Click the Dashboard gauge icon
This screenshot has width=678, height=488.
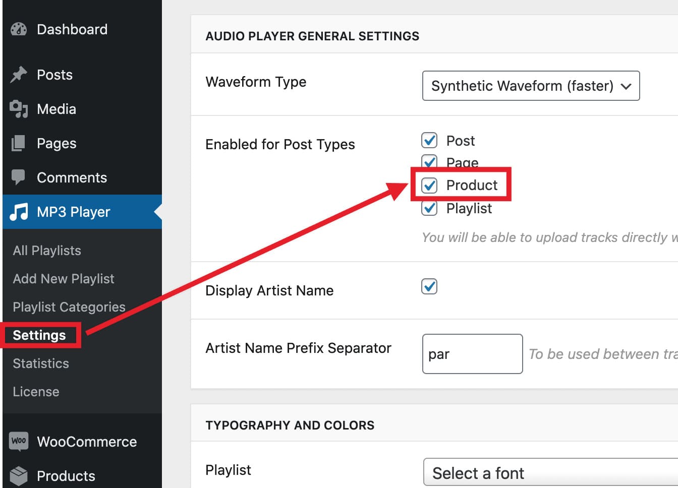[19, 29]
